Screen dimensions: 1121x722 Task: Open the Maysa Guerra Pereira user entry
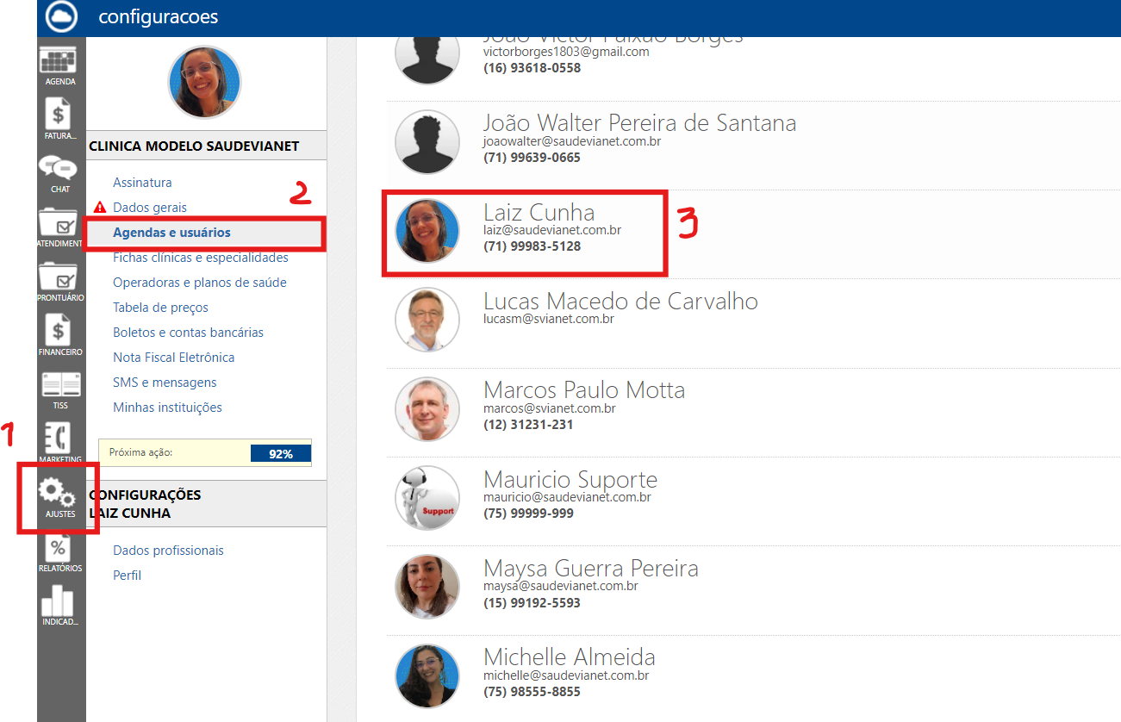coord(753,590)
